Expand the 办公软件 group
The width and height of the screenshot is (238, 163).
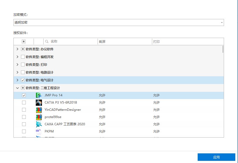click(x=17, y=49)
